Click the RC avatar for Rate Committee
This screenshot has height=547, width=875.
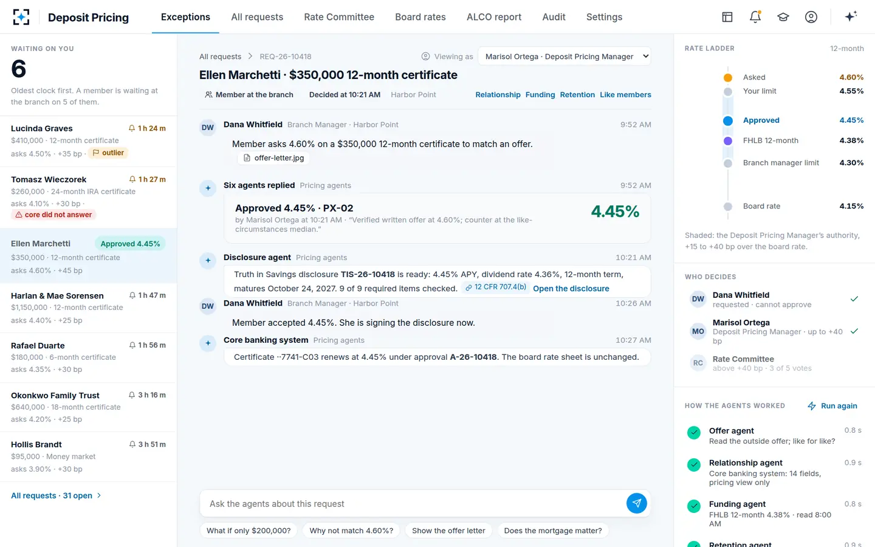pyautogui.click(x=698, y=363)
